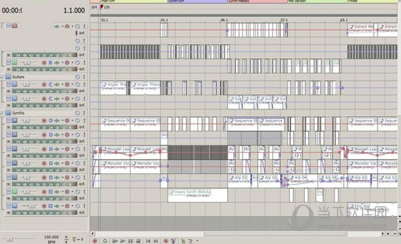Click the 4/4 time signature

pyautogui.click(x=66, y=239)
